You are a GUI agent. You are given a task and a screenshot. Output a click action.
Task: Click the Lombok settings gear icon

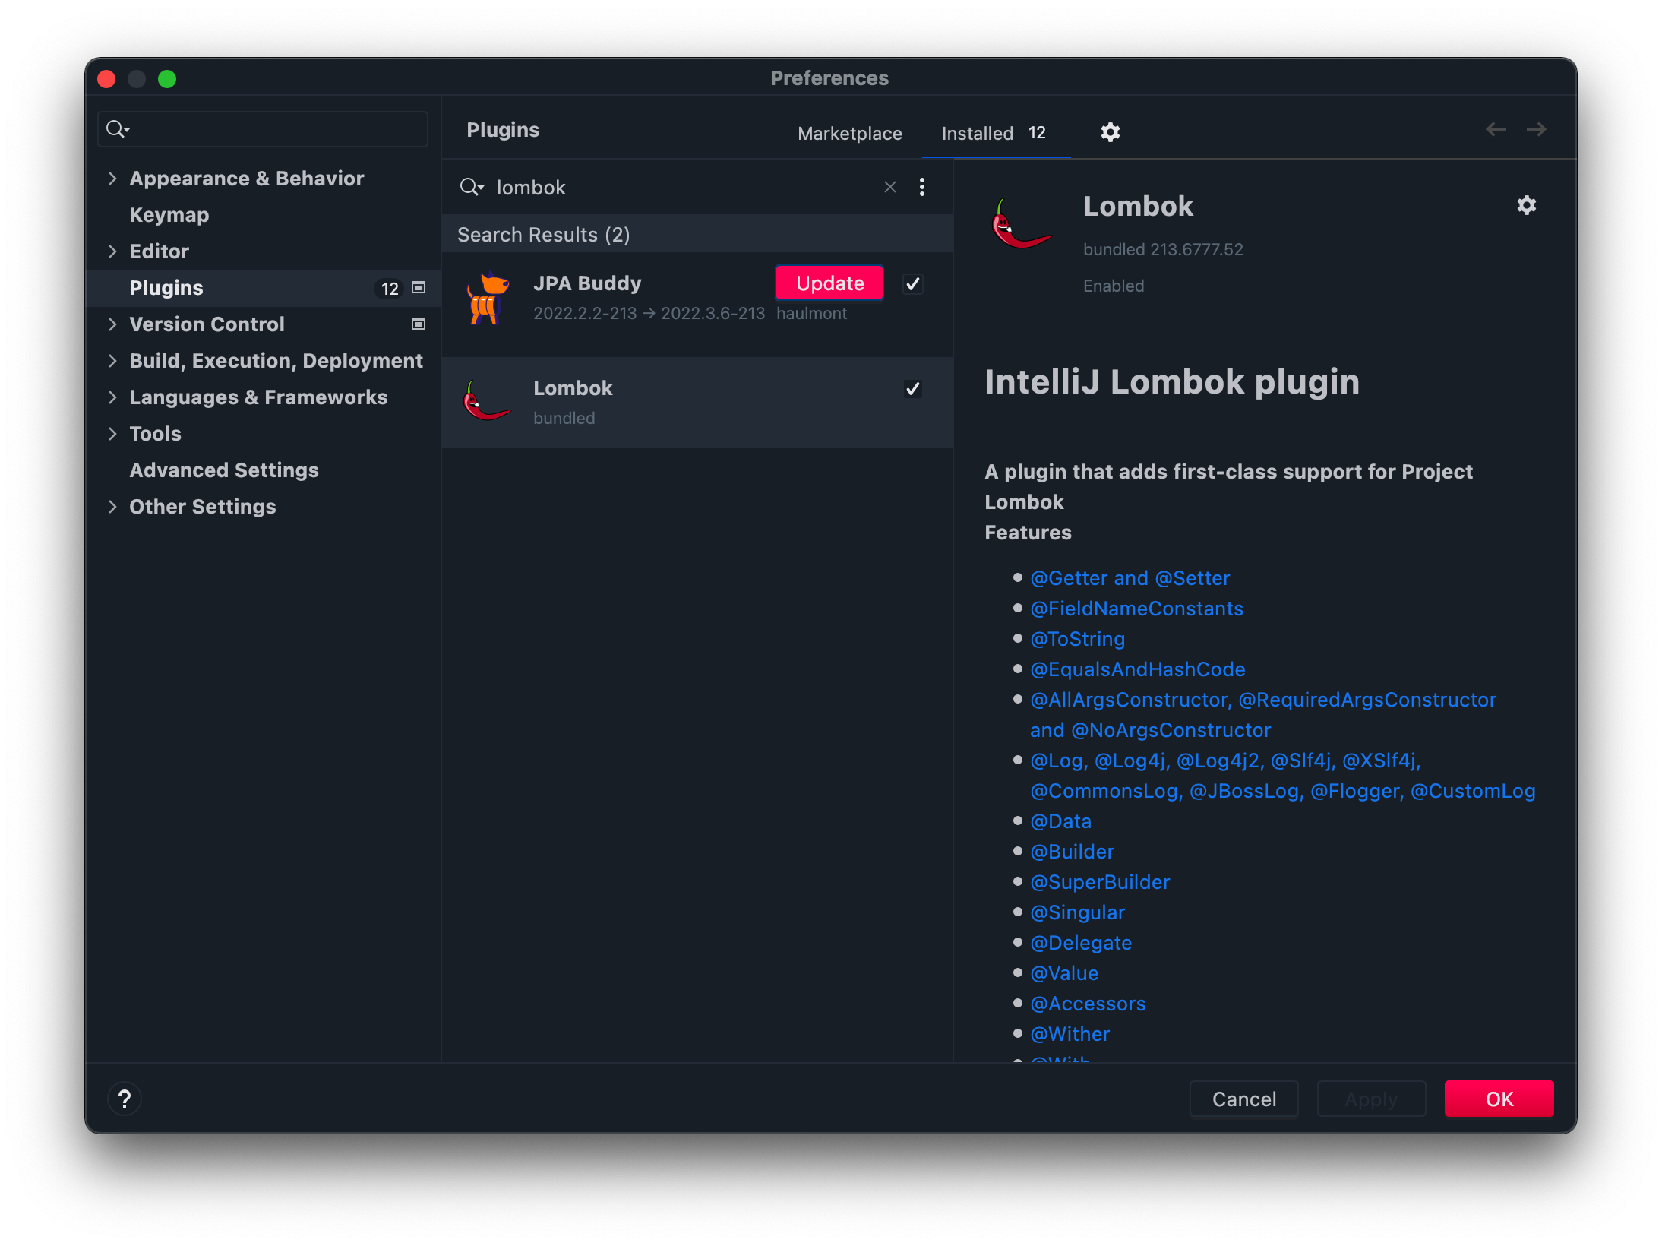(1528, 205)
